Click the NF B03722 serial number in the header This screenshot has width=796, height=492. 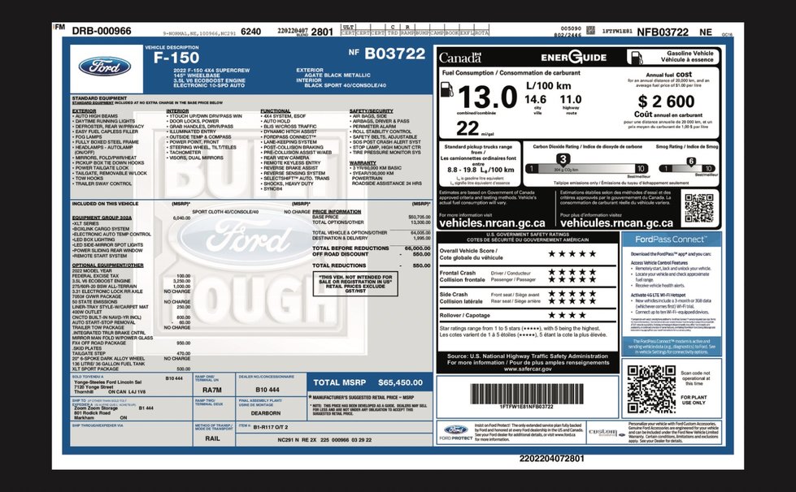tap(387, 54)
